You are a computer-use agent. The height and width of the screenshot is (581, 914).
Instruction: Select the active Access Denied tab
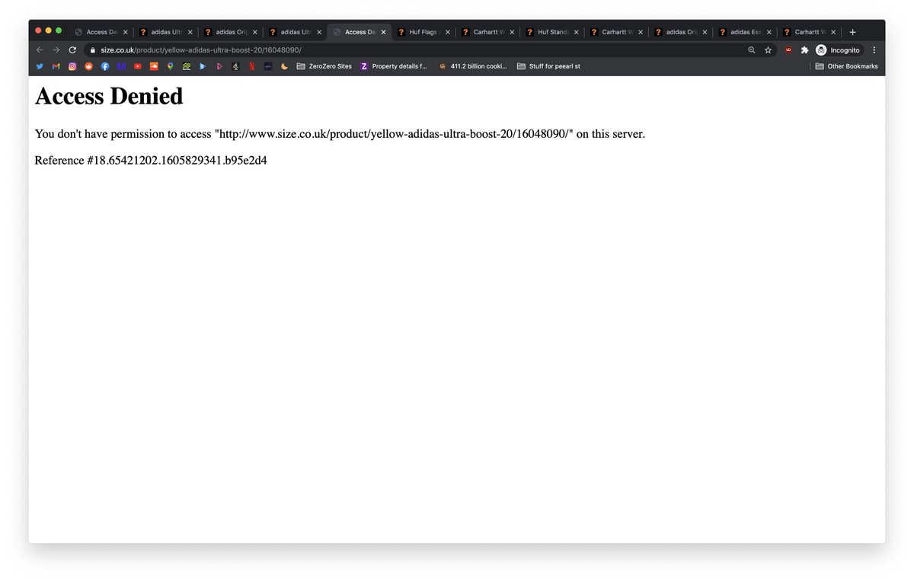pos(360,32)
